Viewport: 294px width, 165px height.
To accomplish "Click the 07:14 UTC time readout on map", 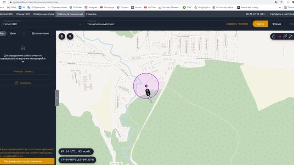I will (76, 152).
